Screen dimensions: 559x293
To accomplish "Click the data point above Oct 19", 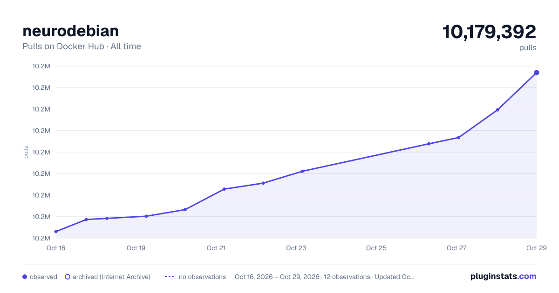I will (x=146, y=216).
